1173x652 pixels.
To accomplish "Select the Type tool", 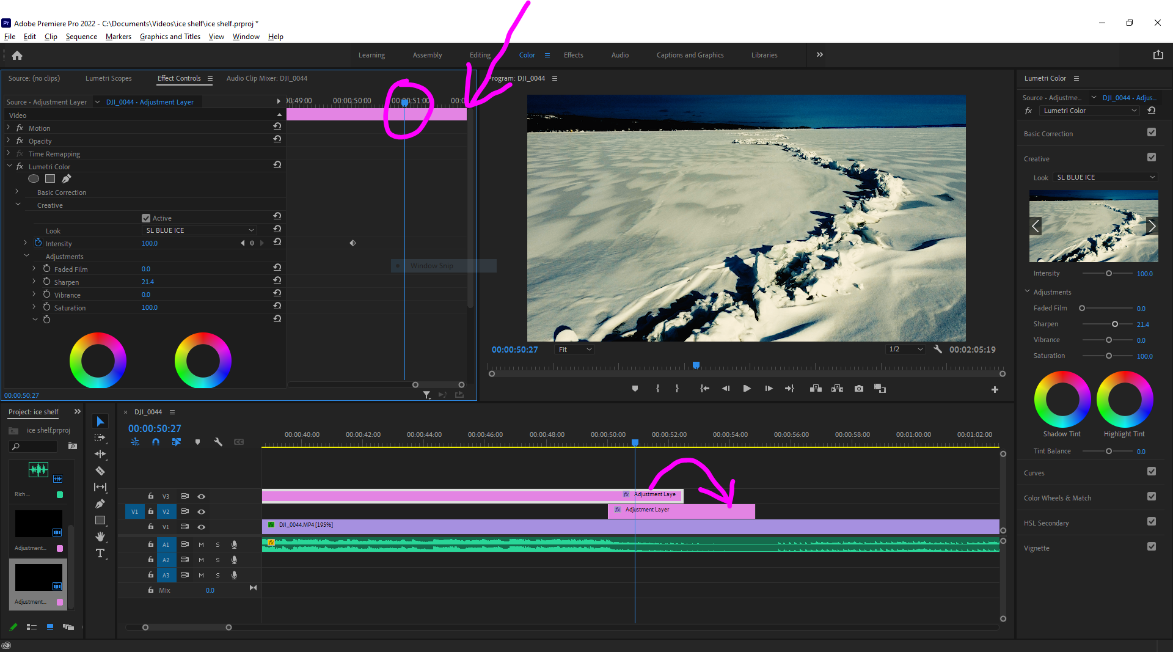I will 100,554.
